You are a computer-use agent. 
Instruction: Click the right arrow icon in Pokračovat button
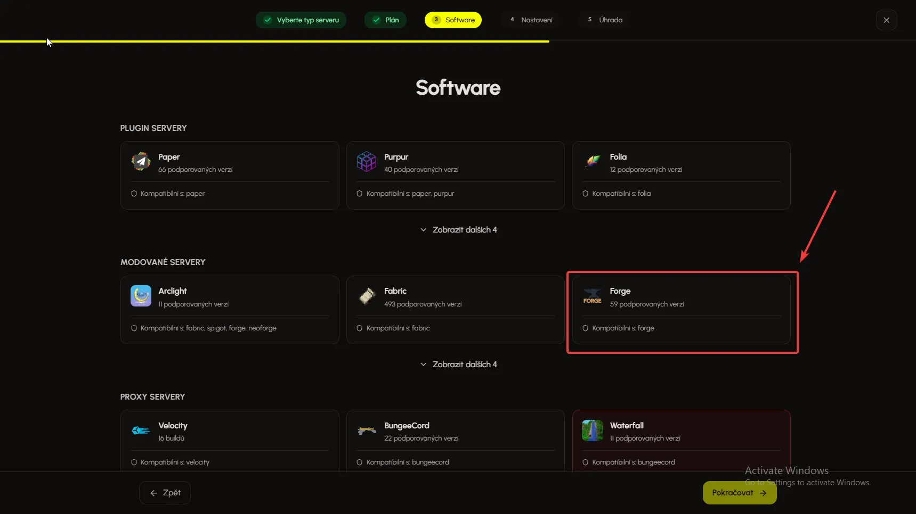pyautogui.click(x=763, y=493)
